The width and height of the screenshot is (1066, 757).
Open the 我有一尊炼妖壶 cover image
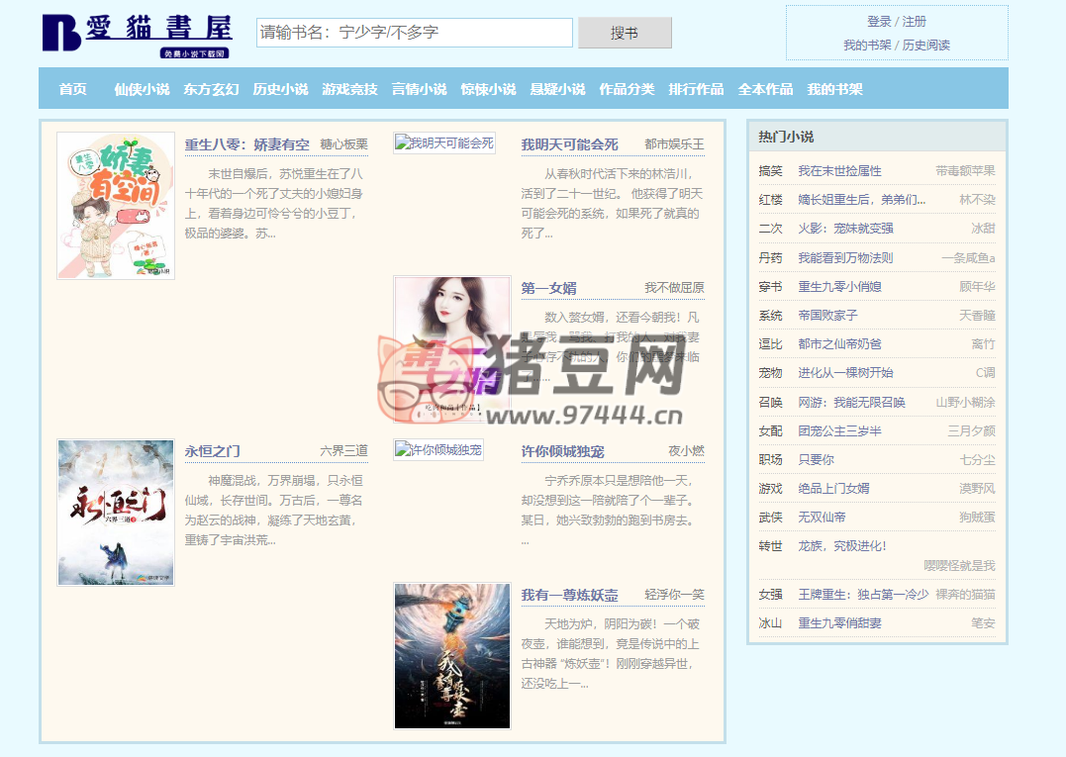click(452, 656)
